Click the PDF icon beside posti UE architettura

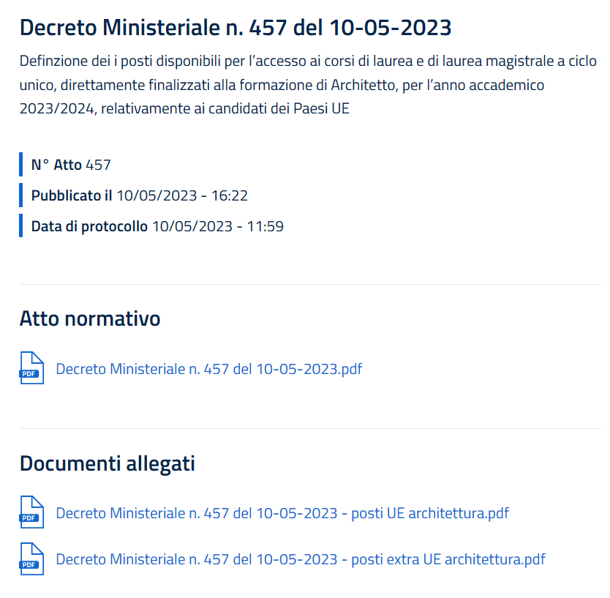coord(31,512)
